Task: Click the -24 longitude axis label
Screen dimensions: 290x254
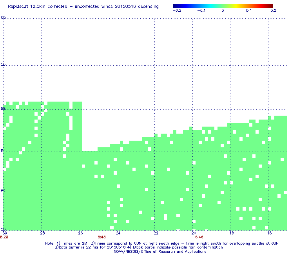Action: tap(117, 233)
